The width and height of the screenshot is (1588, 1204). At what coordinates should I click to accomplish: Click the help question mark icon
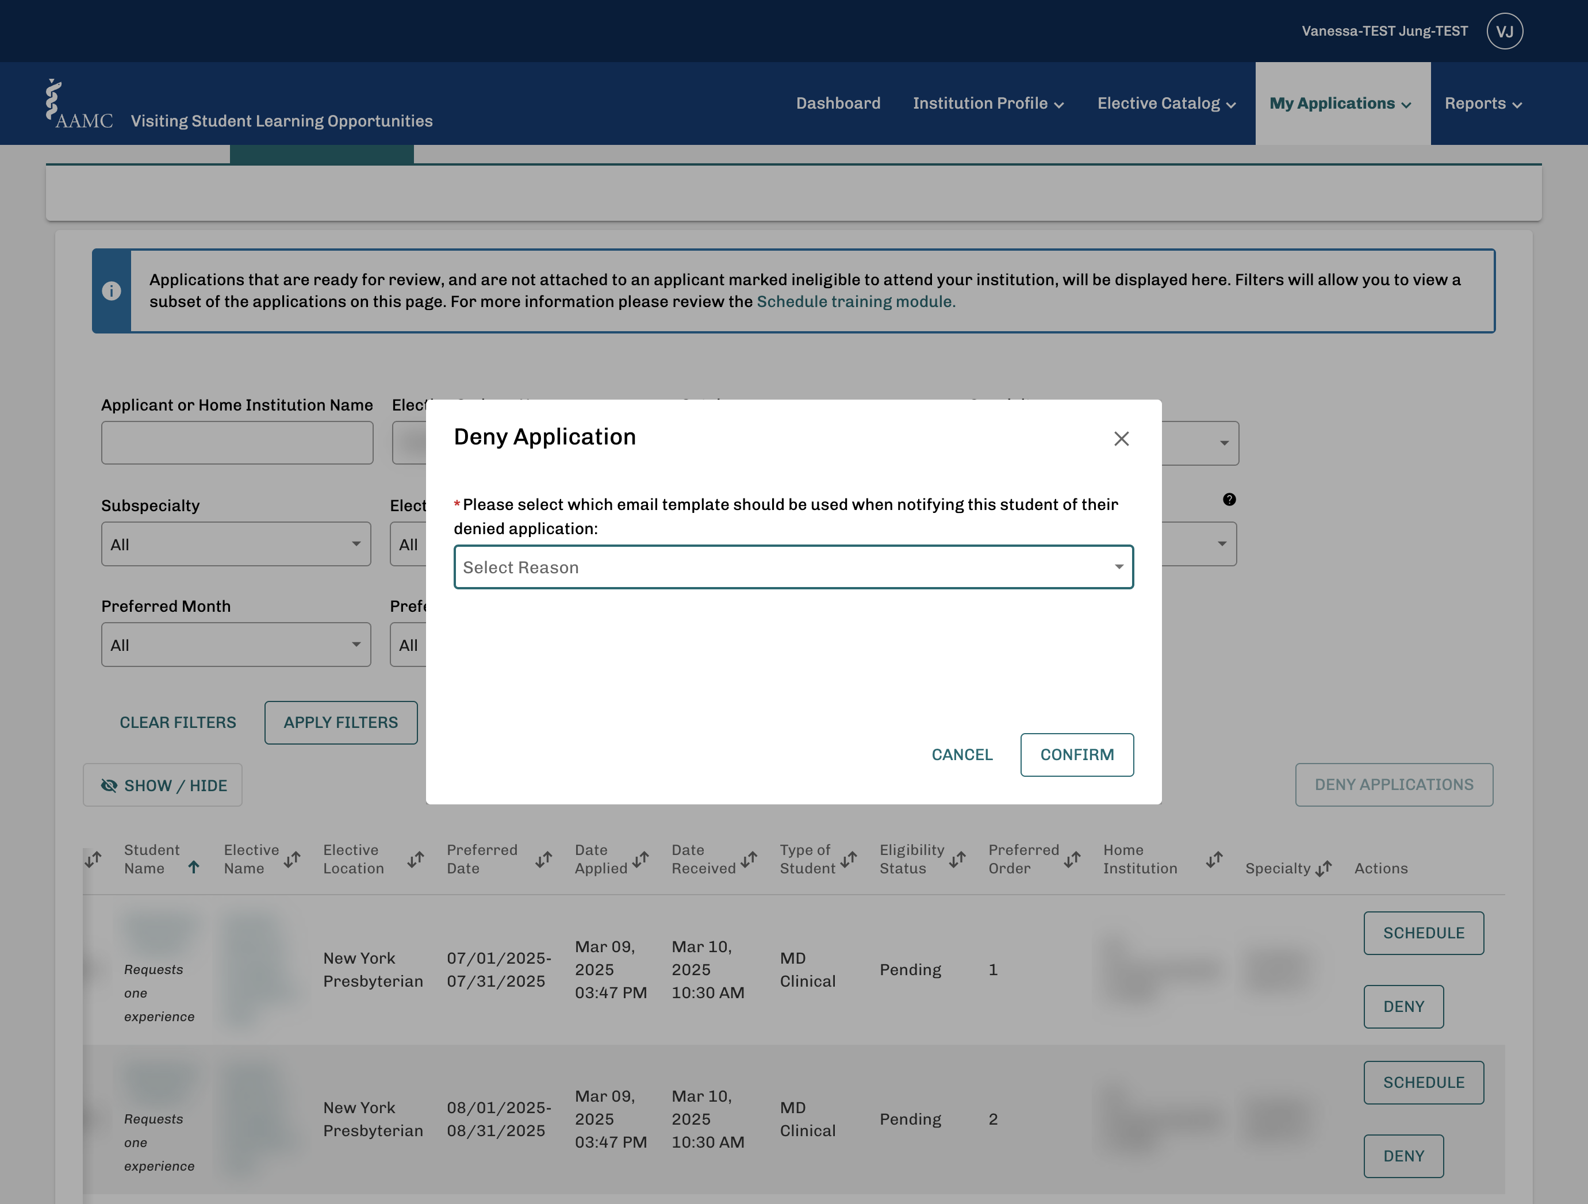coord(1229,500)
